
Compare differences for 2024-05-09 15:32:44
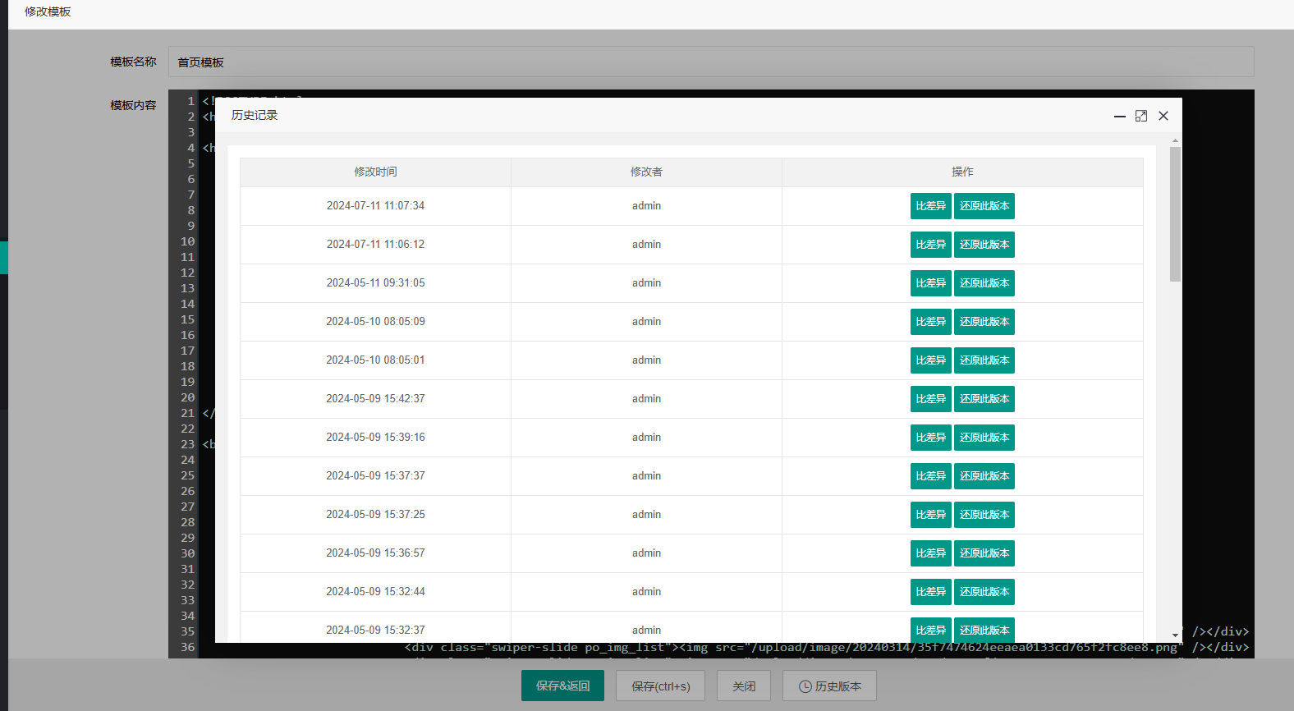click(931, 592)
